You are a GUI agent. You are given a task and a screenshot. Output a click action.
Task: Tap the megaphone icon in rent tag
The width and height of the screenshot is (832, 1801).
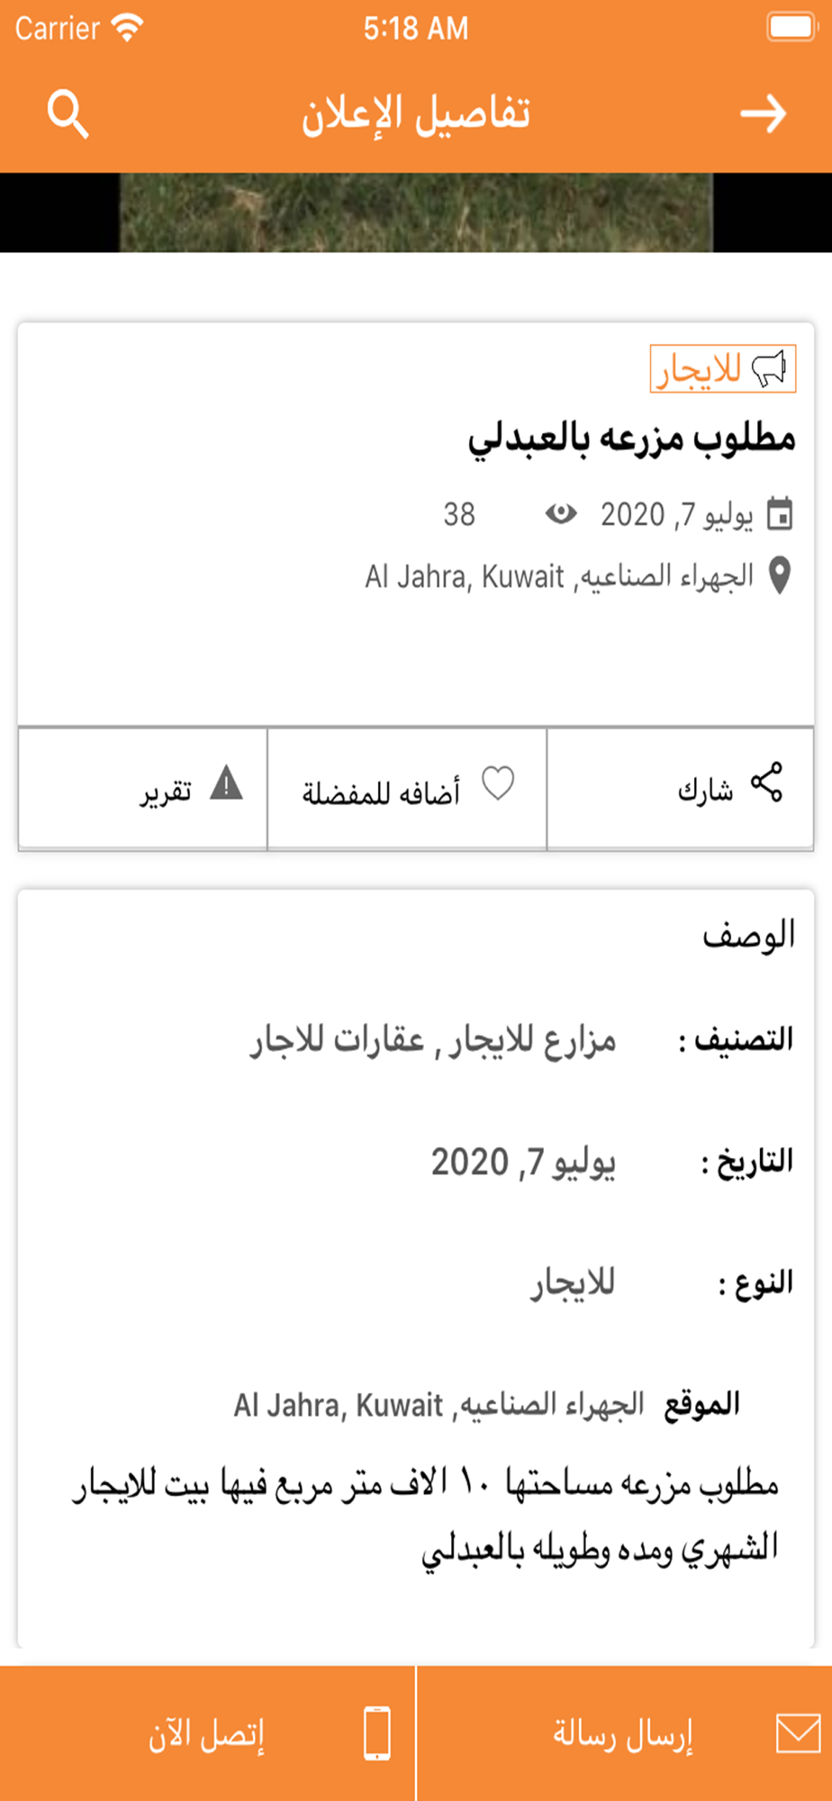tap(770, 369)
